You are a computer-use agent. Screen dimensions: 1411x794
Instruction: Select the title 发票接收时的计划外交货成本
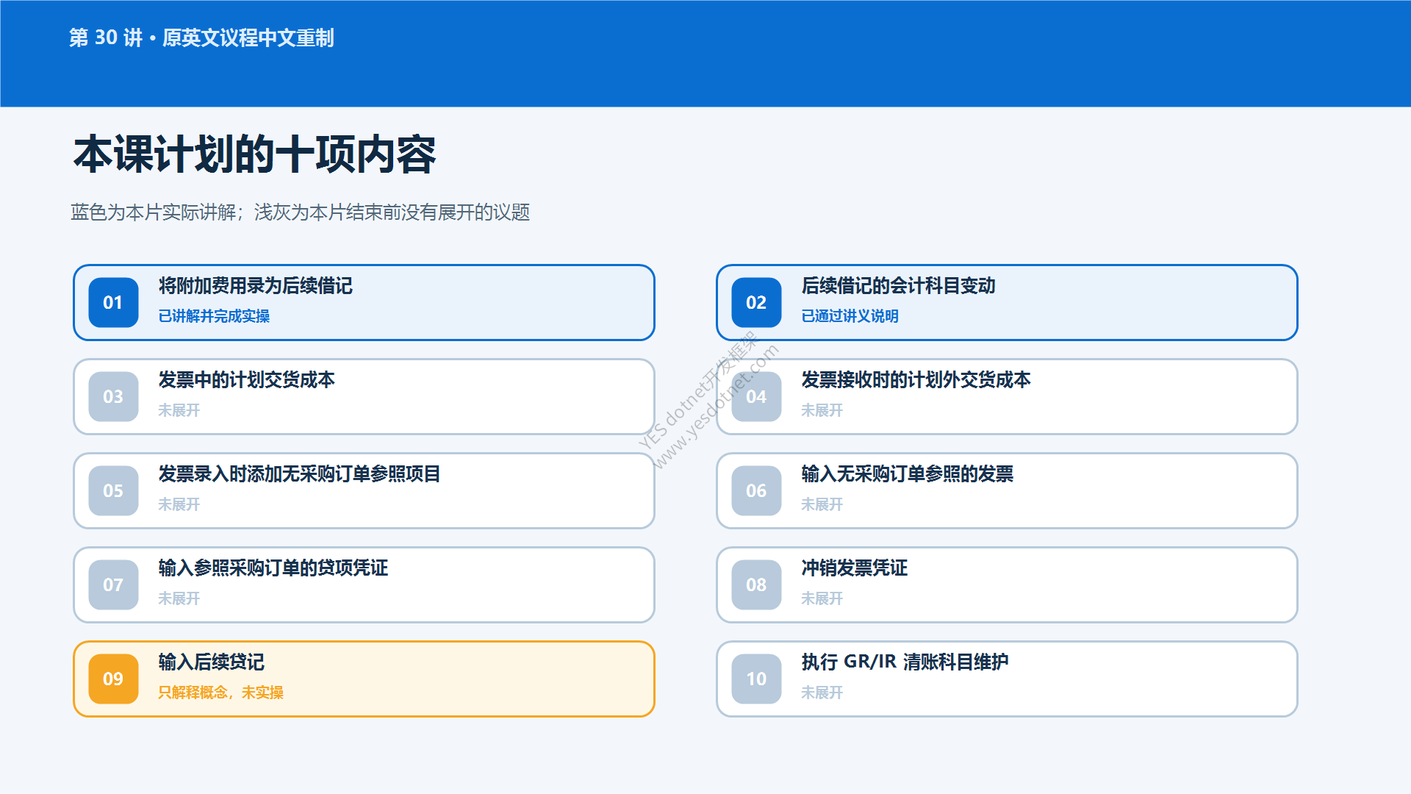coord(916,379)
